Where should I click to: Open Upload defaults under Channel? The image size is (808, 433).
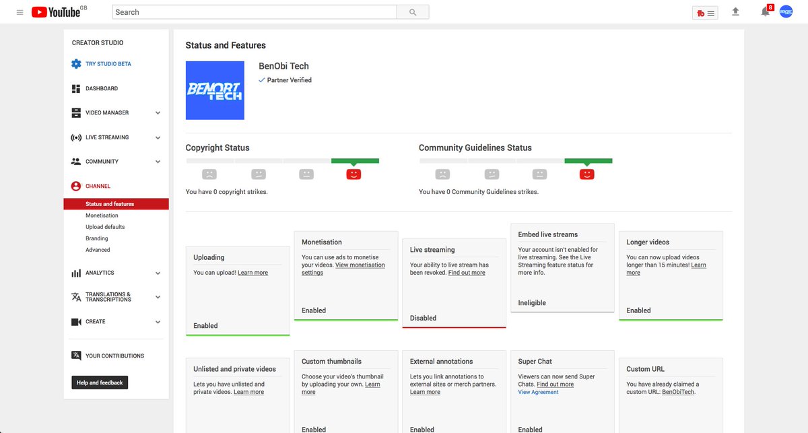[105, 227]
